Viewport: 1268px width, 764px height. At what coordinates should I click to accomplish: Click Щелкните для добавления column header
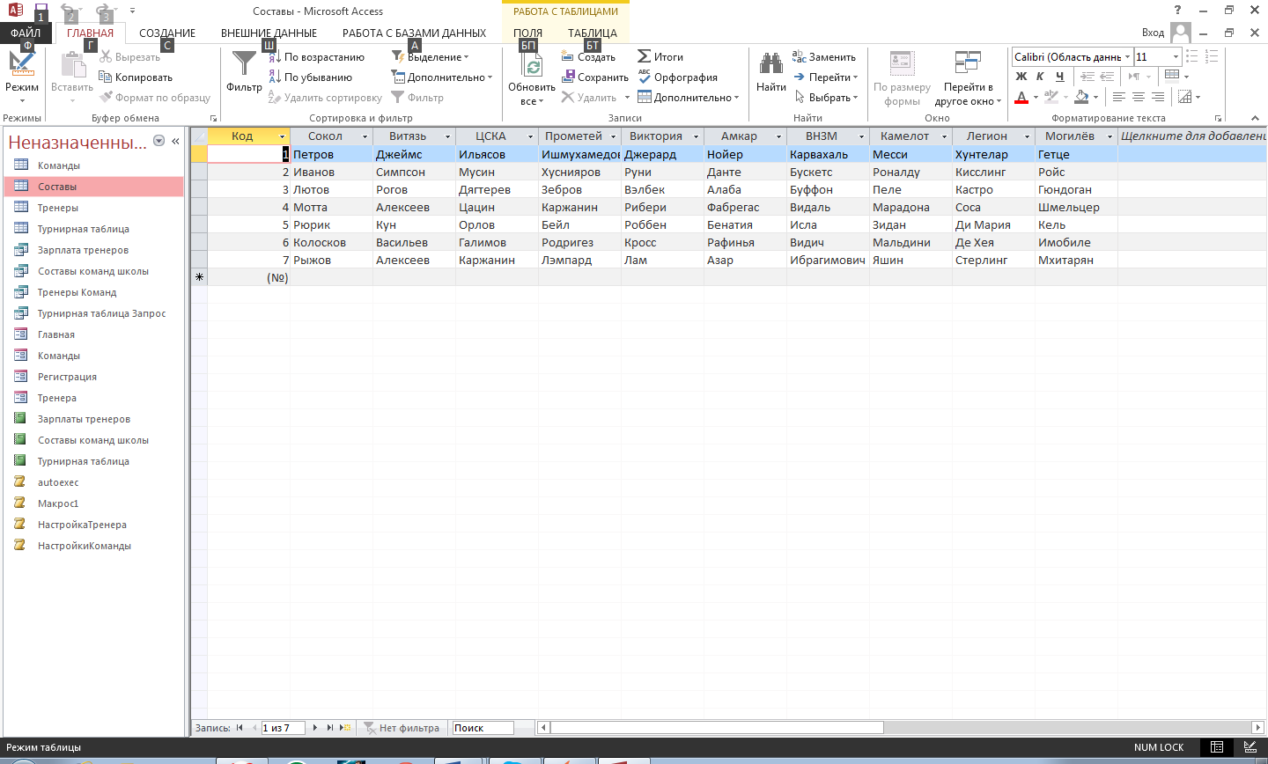1193,136
